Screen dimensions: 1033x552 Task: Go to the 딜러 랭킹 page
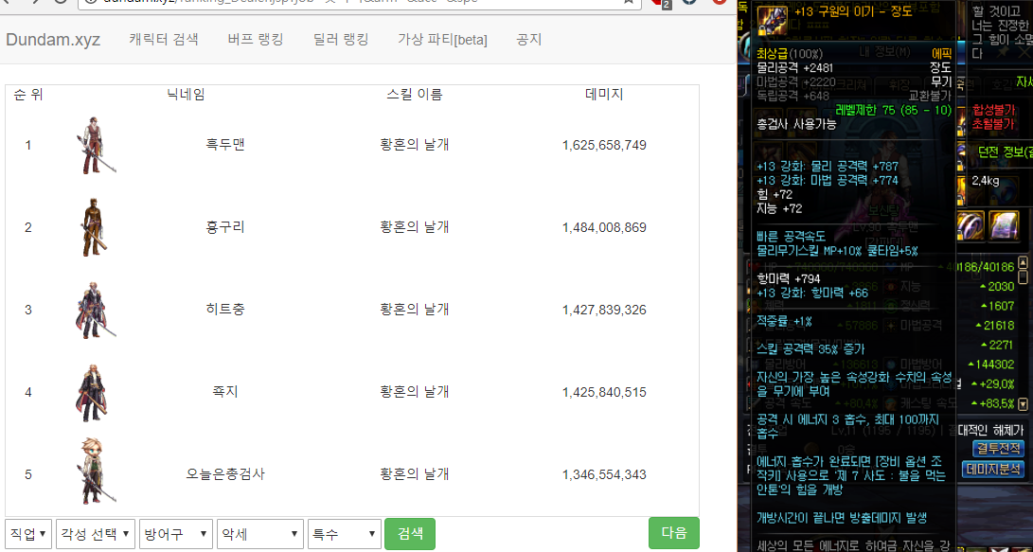tap(341, 40)
